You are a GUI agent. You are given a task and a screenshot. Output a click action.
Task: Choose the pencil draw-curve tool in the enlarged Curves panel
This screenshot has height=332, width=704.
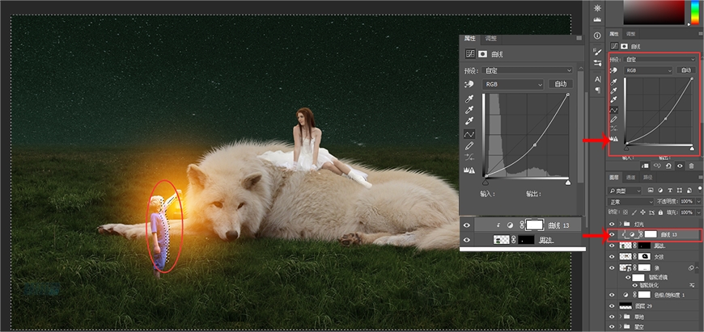469,145
